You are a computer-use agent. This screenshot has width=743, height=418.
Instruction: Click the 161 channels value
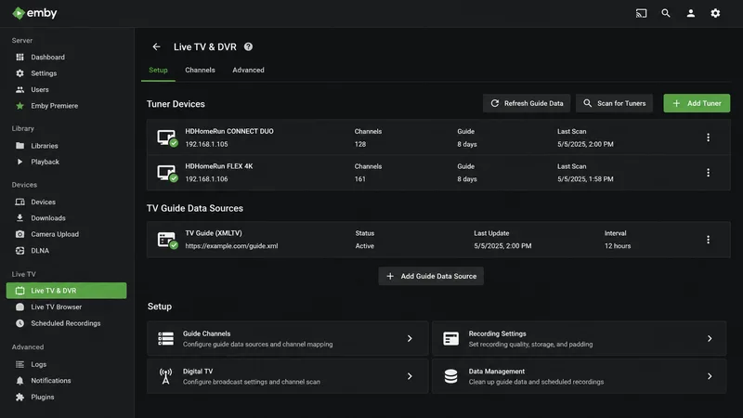coord(360,179)
